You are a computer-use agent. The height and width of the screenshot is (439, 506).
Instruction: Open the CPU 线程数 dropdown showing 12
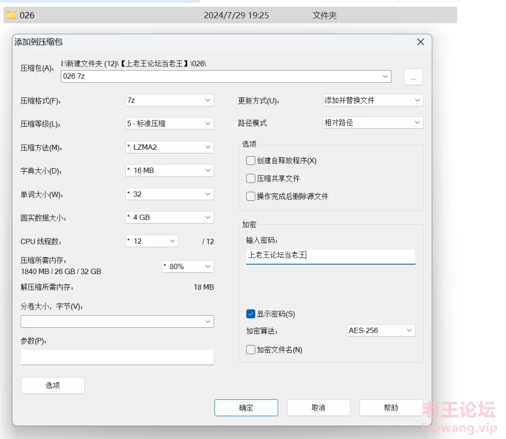pos(152,241)
